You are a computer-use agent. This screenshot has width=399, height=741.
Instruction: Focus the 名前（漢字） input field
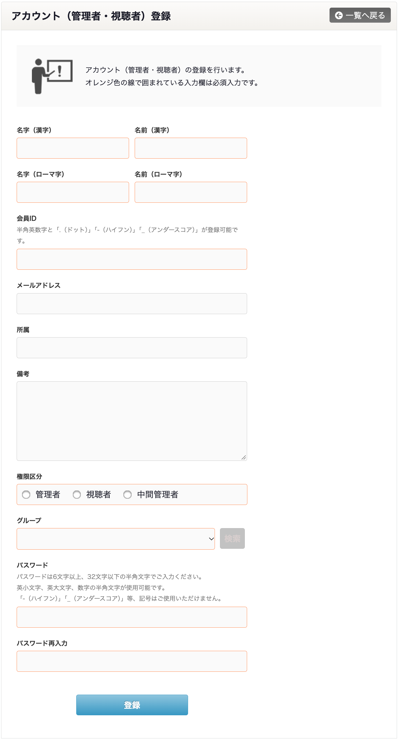click(x=191, y=148)
